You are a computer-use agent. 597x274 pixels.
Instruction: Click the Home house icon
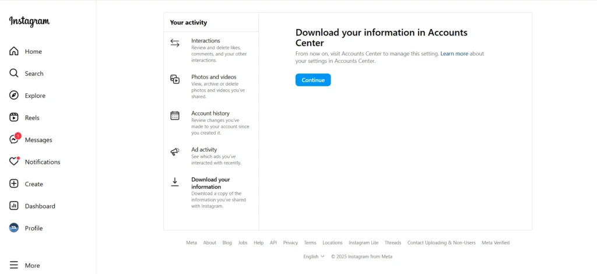pos(14,51)
